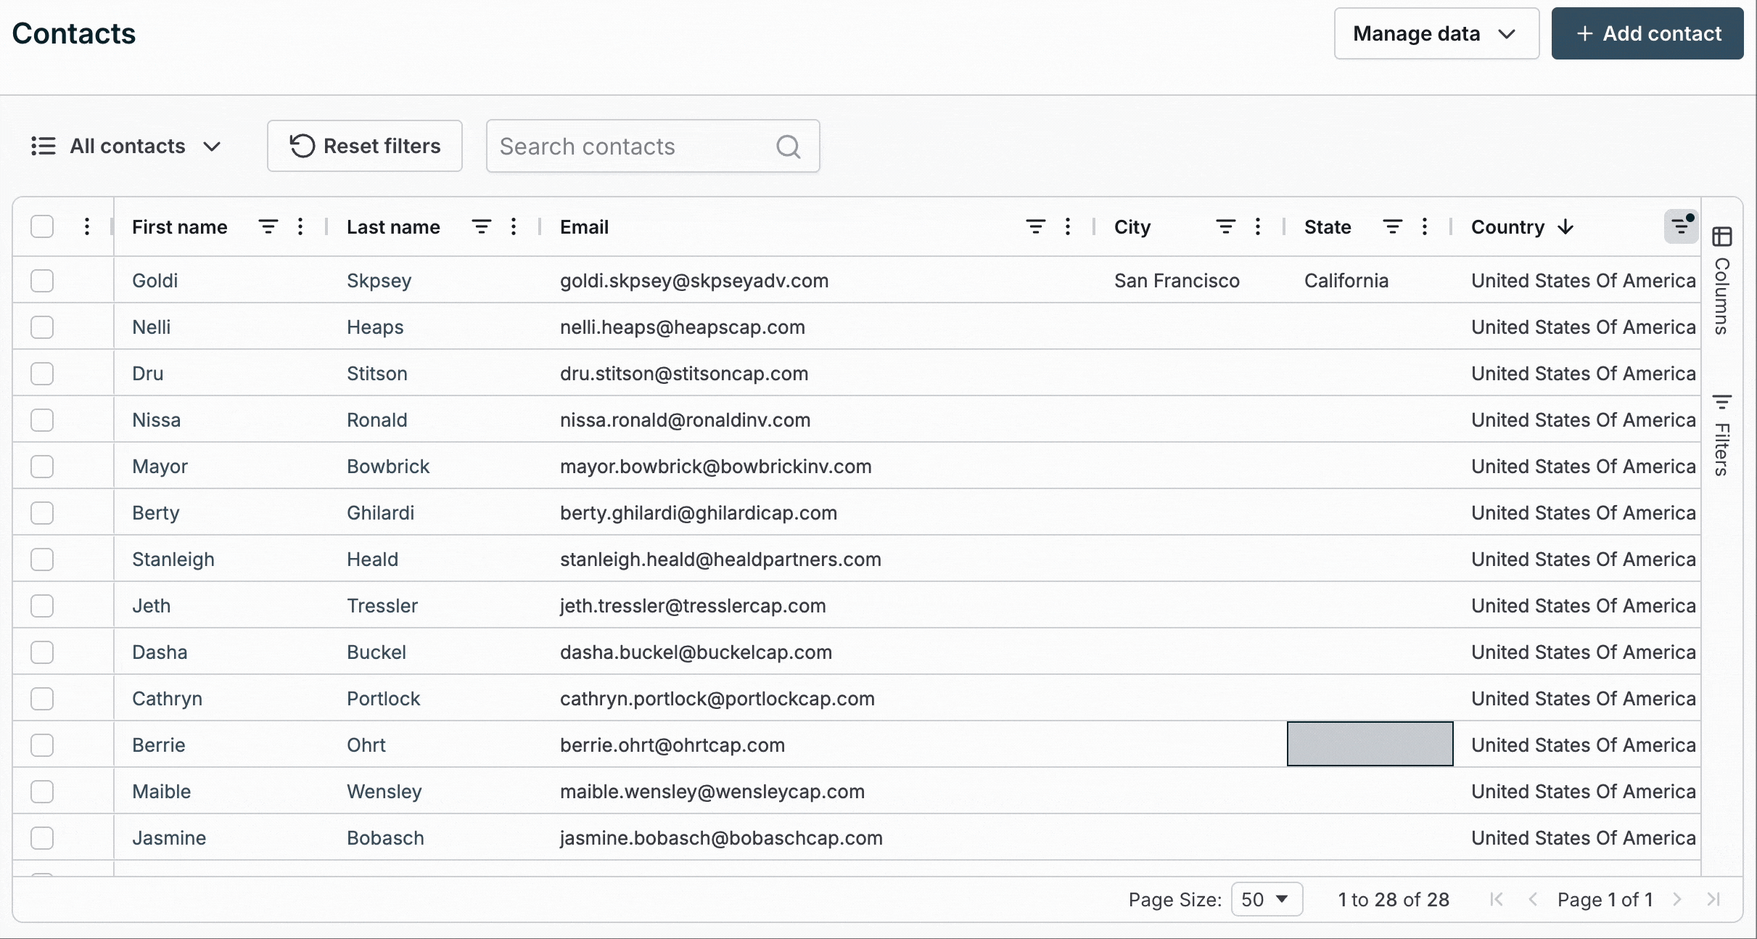Image resolution: width=1757 pixels, height=939 pixels.
Task: Focus the Search contacts input field
Action: (653, 146)
